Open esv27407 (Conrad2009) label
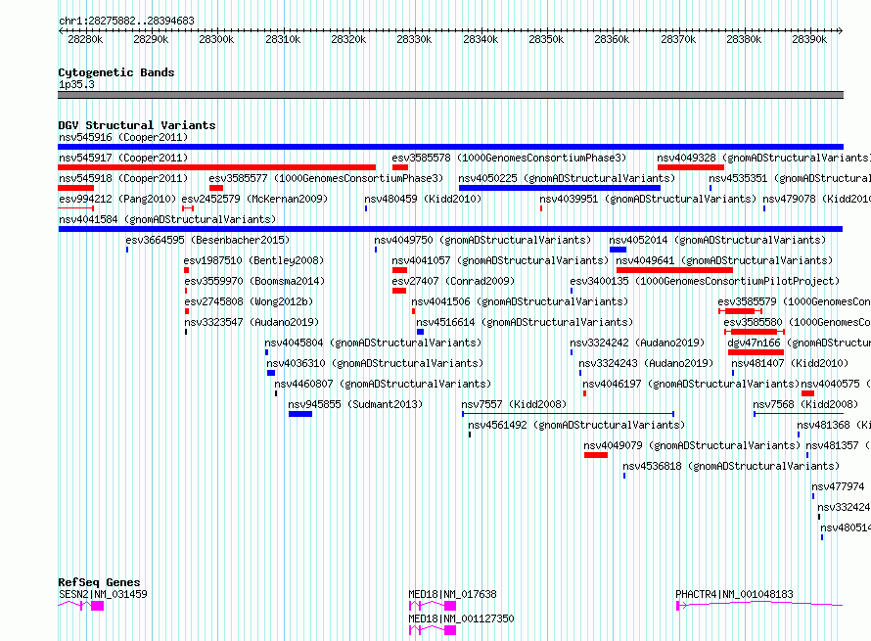The image size is (871, 641). 453,281
